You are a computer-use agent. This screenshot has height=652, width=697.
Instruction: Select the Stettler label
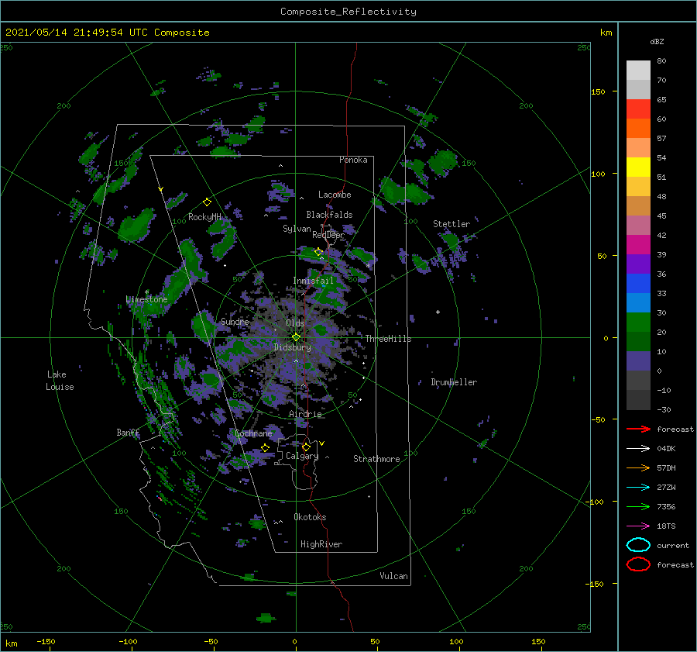click(452, 224)
